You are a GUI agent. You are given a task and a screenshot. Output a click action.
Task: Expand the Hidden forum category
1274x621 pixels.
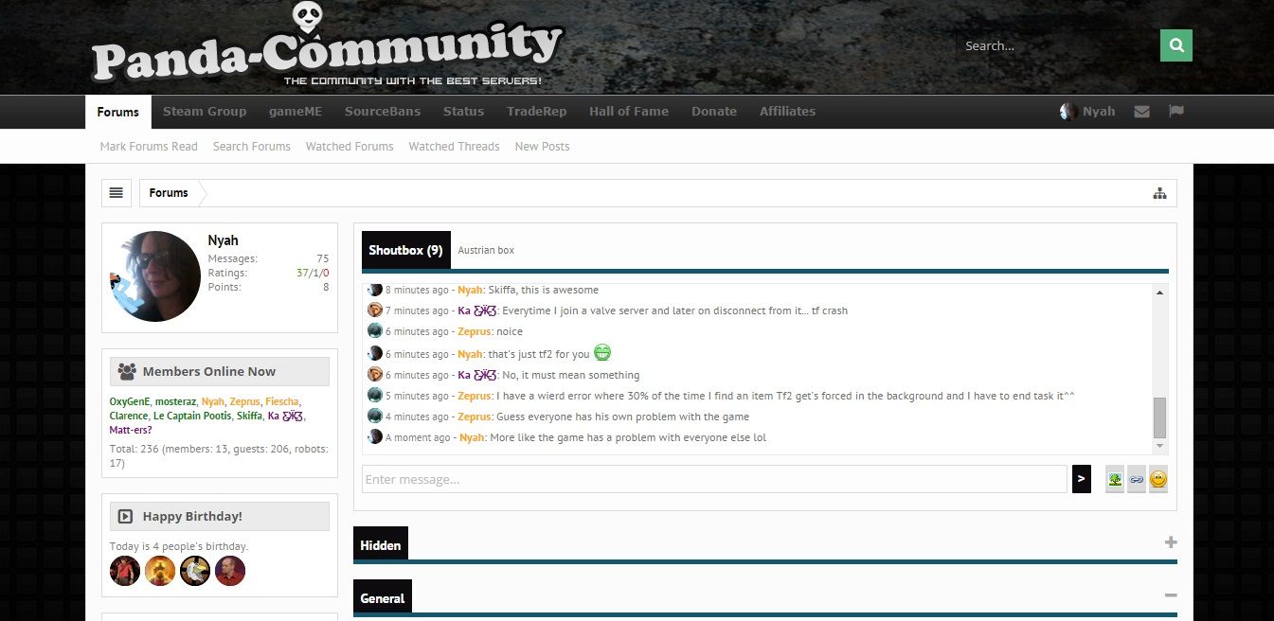point(1171,542)
